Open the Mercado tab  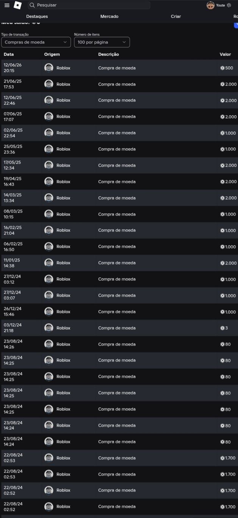pyautogui.click(x=109, y=16)
